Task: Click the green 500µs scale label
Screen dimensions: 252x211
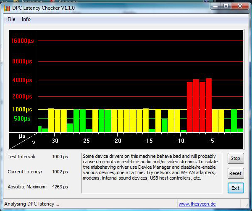Action: pos(22,118)
